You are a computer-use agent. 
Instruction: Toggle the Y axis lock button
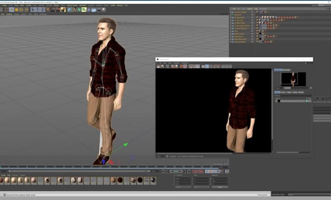point(37,10)
